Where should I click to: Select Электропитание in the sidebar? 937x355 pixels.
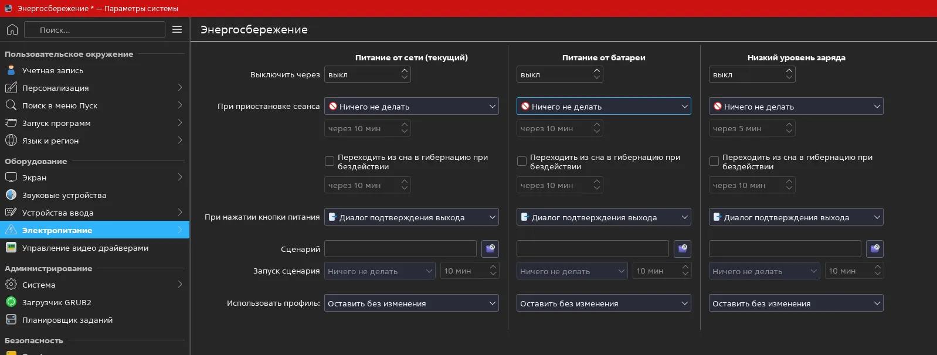pos(95,230)
